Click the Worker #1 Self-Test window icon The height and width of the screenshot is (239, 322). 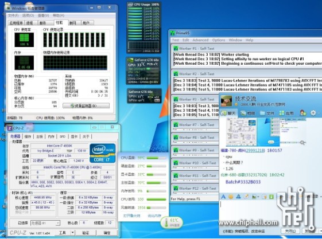pos(176,49)
